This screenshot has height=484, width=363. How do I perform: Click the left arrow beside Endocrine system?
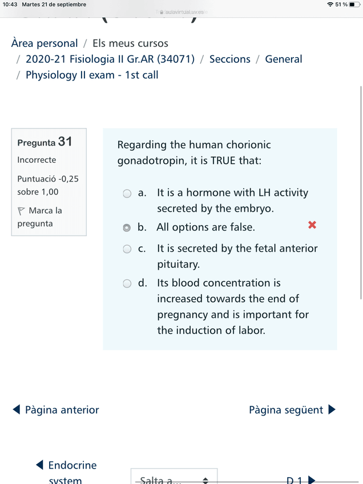[x=39, y=465]
